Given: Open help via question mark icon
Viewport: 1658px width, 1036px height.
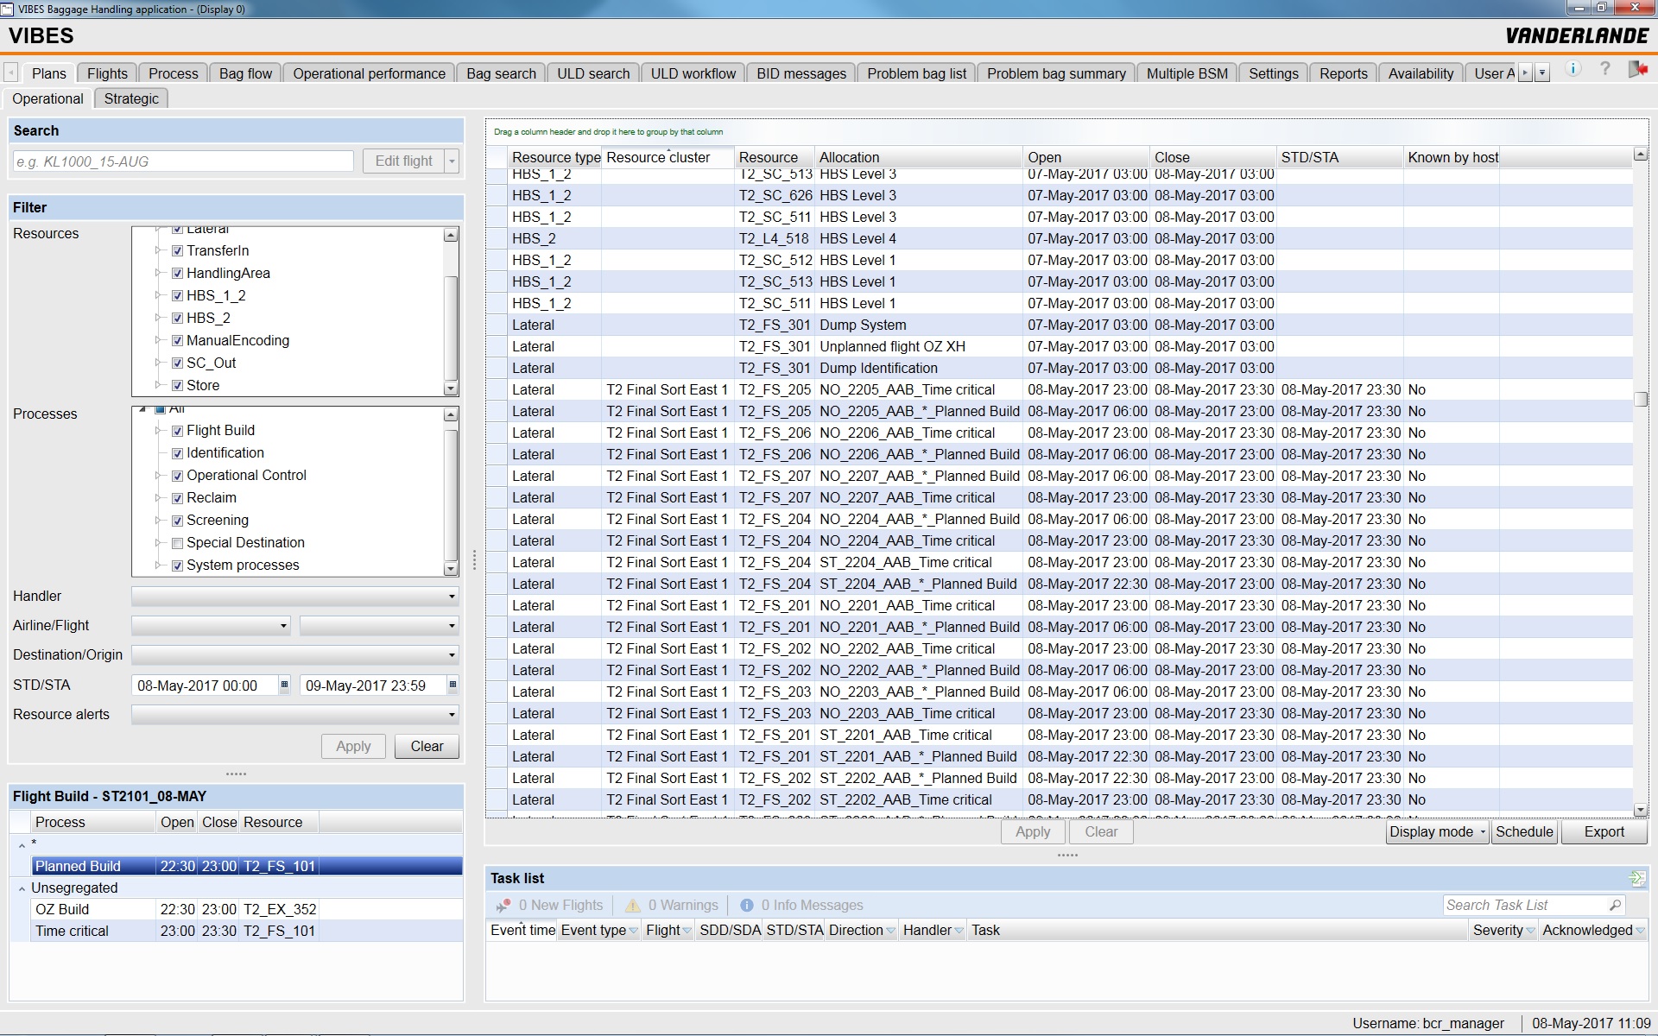Looking at the screenshot, I should pyautogui.click(x=1605, y=69).
